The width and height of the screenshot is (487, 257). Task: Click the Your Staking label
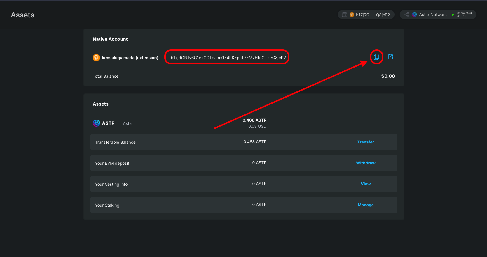tap(107, 205)
